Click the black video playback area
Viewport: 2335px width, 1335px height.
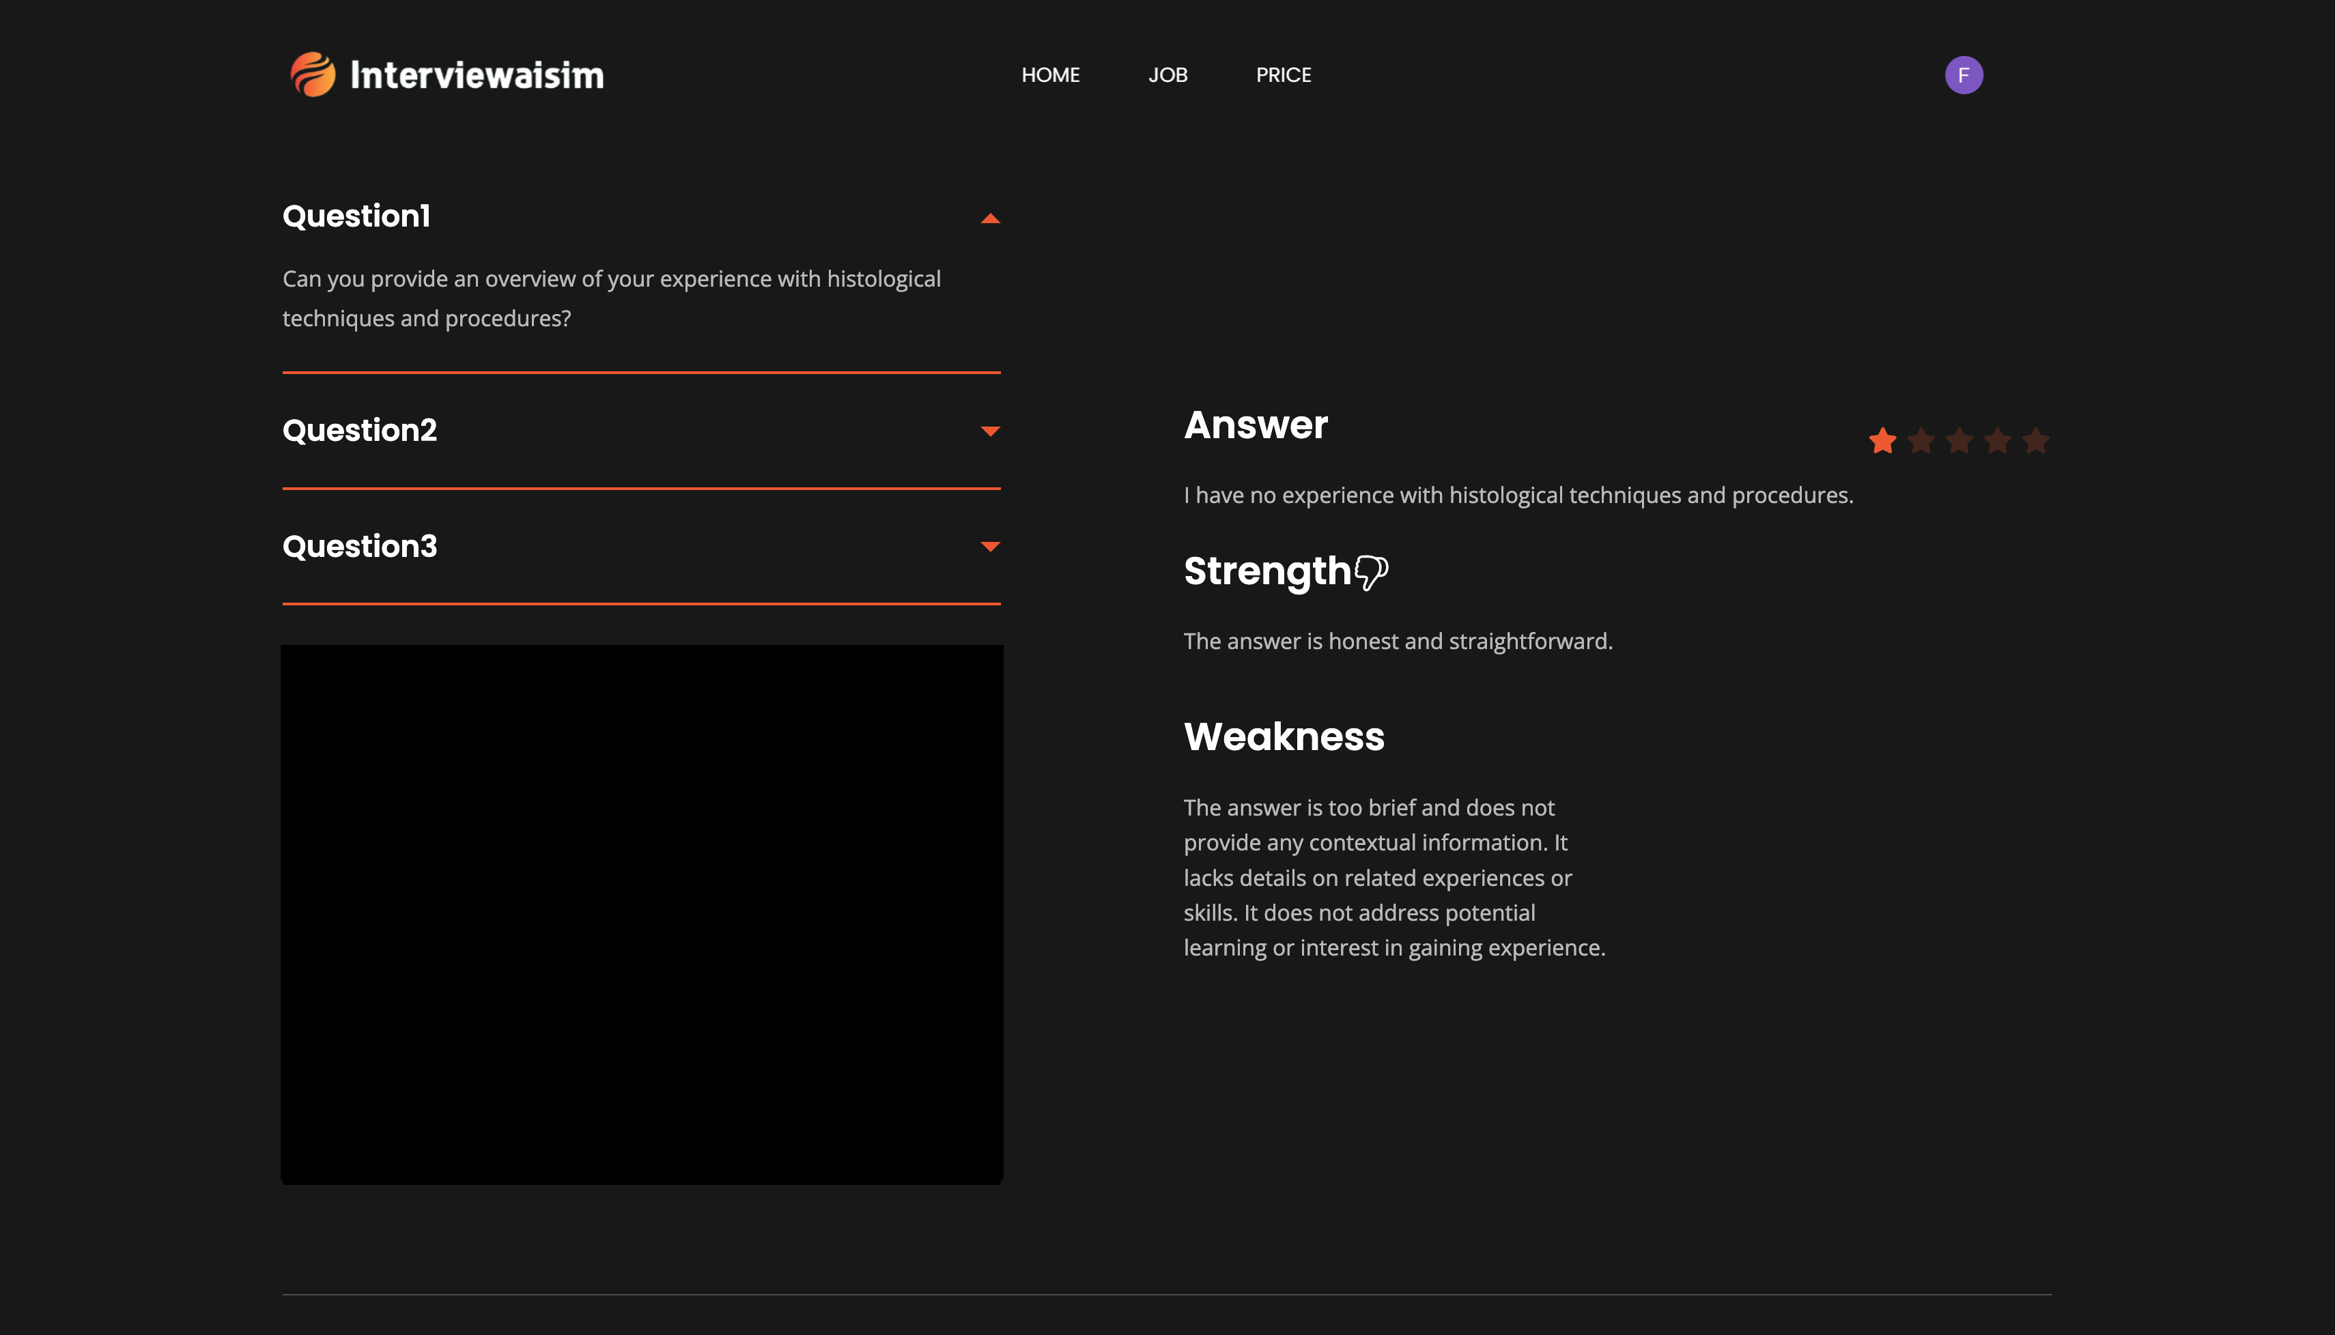tap(641, 913)
